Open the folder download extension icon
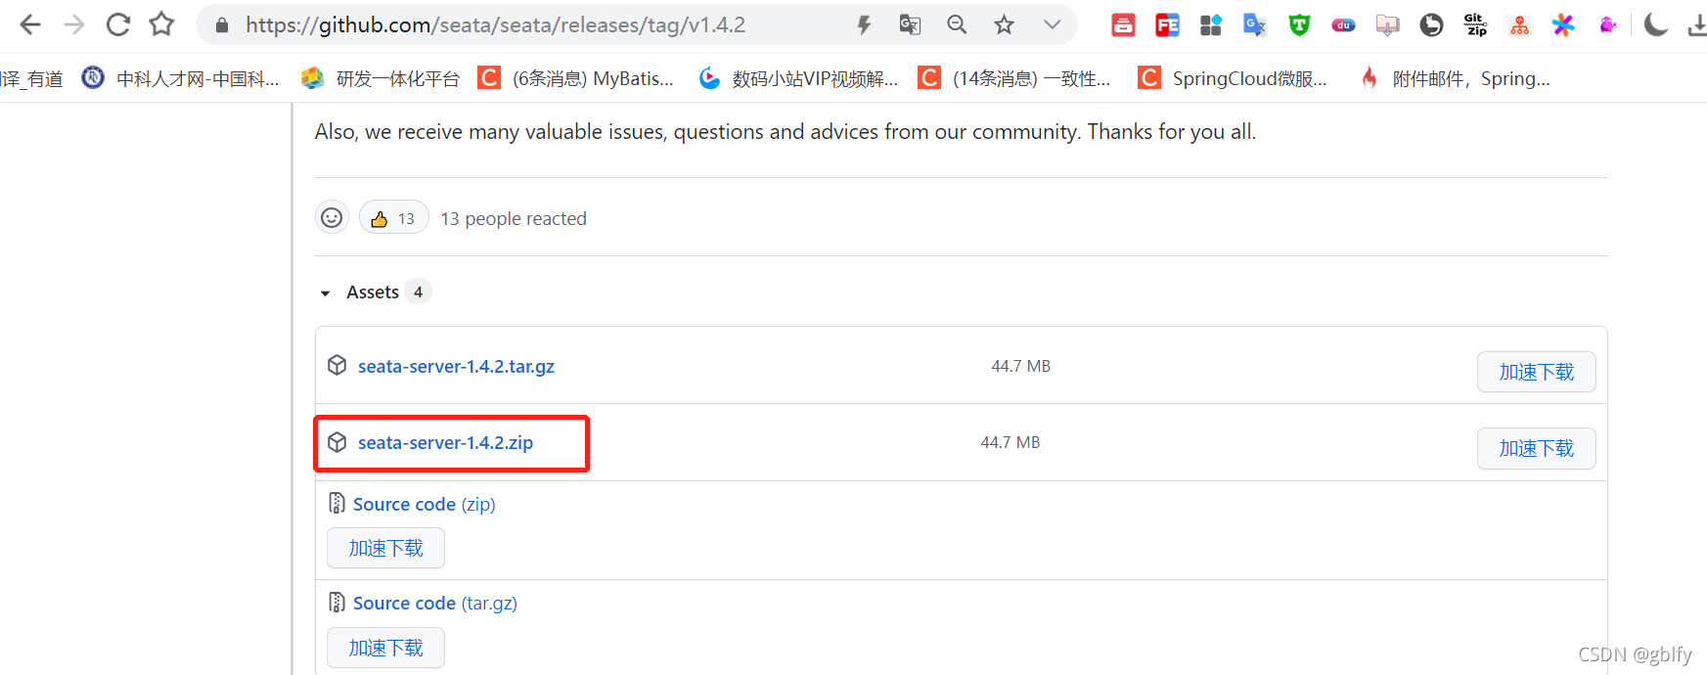Image resolution: width=1707 pixels, height=675 pixels. coord(1387,25)
